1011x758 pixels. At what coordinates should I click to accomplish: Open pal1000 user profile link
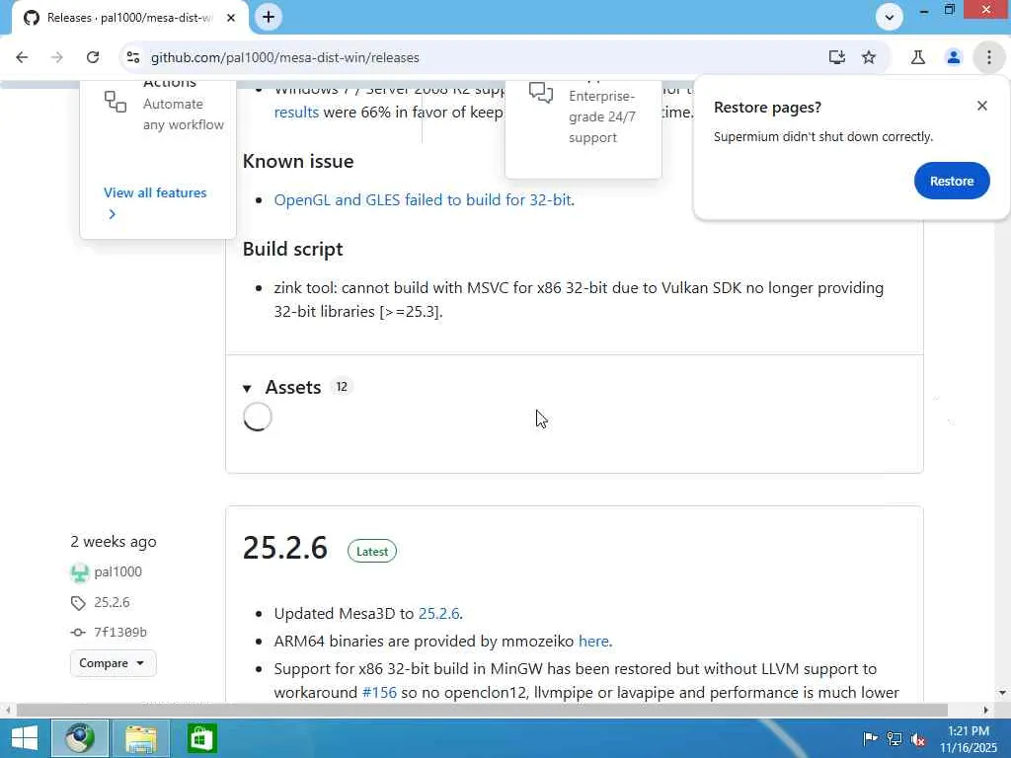pyautogui.click(x=118, y=571)
